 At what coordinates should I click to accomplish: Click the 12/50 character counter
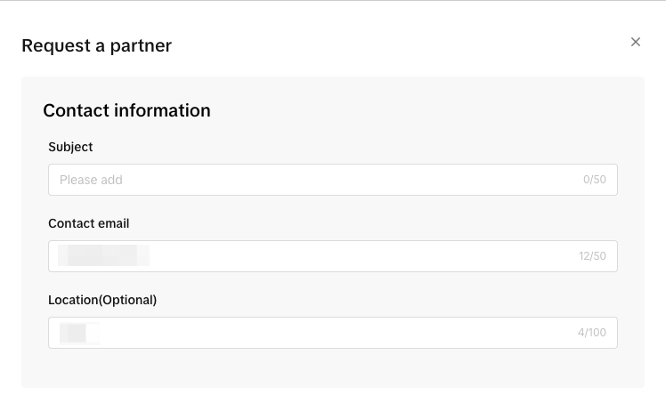(x=592, y=256)
